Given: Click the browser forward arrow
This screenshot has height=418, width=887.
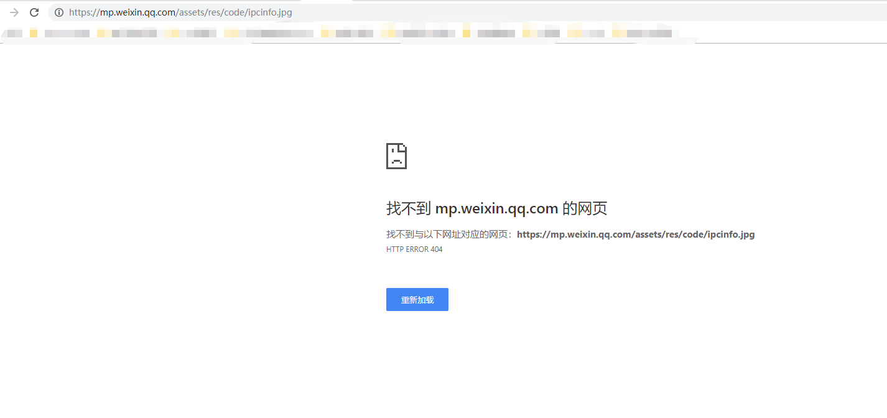Looking at the screenshot, I should point(14,12).
